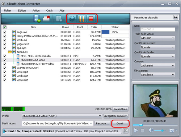Stop conversion with the red square button

91,19
